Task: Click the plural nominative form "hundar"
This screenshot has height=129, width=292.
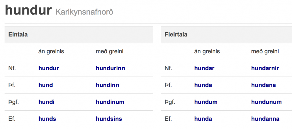Action: (204, 68)
